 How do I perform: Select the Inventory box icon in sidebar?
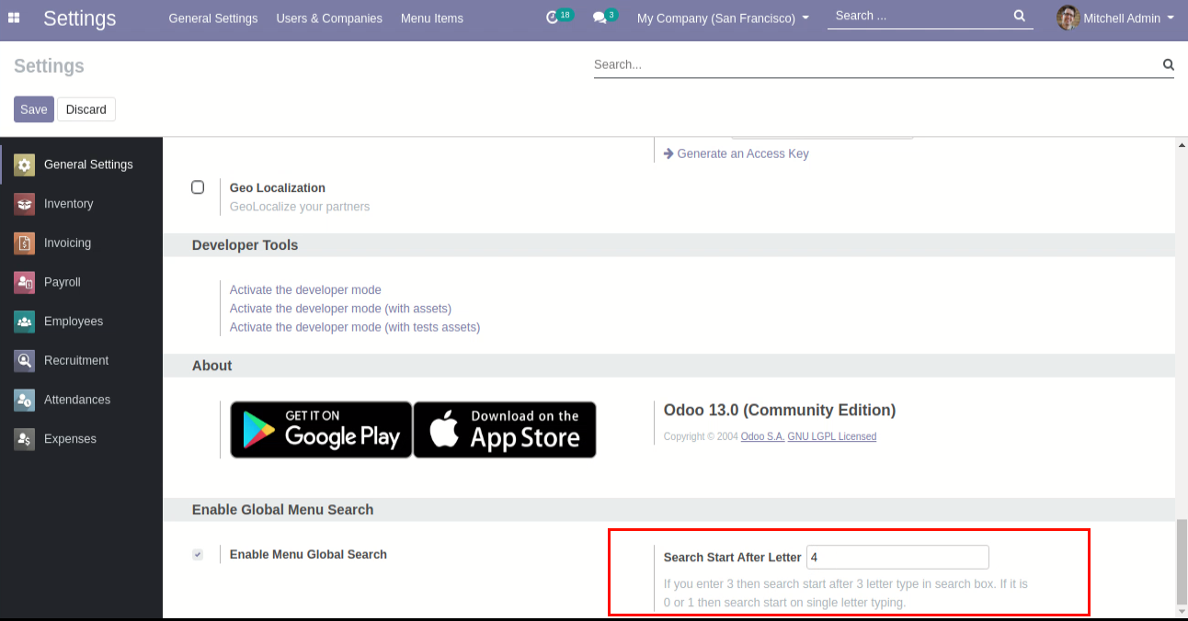[24, 204]
